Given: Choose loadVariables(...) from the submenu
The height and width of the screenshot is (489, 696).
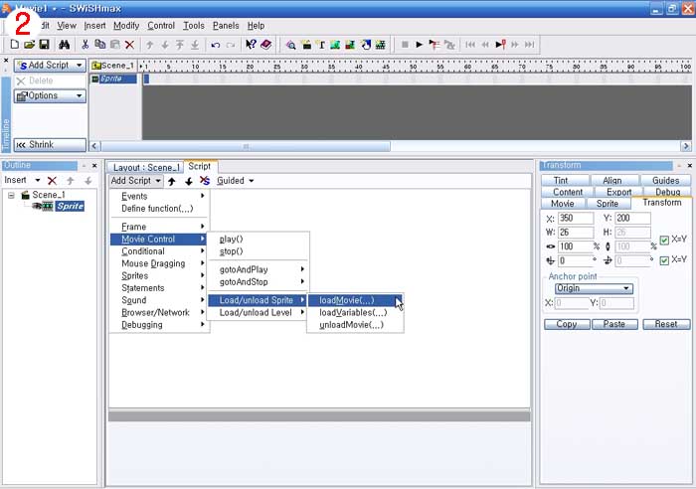Looking at the screenshot, I should tap(355, 312).
